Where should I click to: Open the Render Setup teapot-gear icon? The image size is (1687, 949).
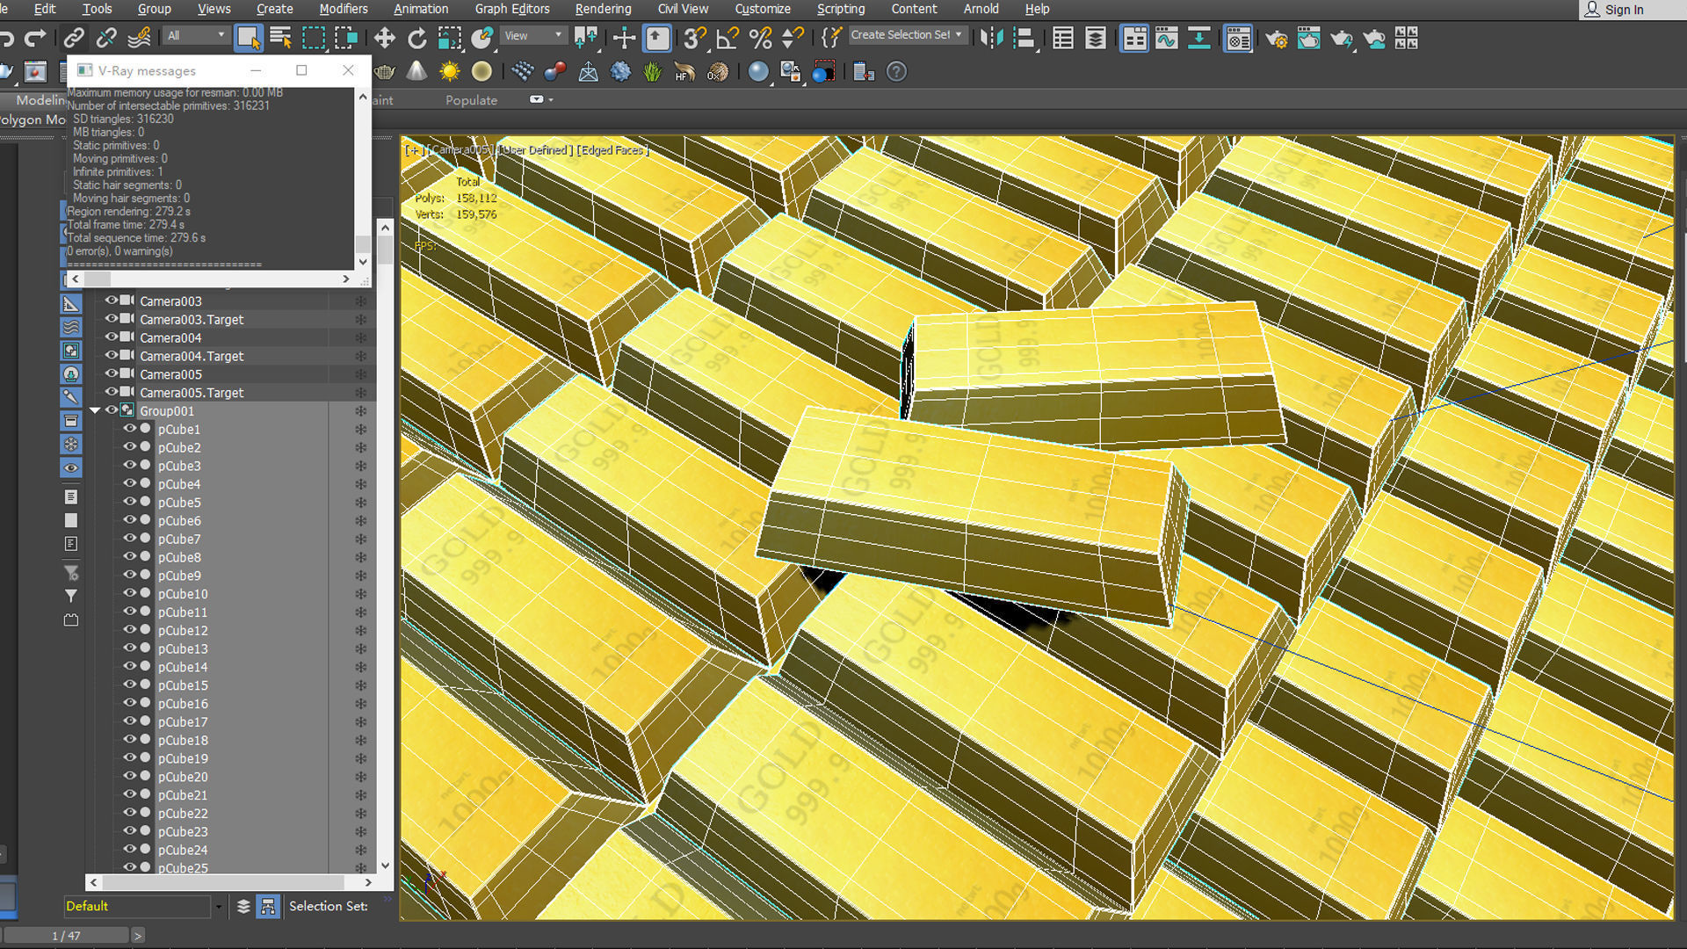pyautogui.click(x=1276, y=38)
